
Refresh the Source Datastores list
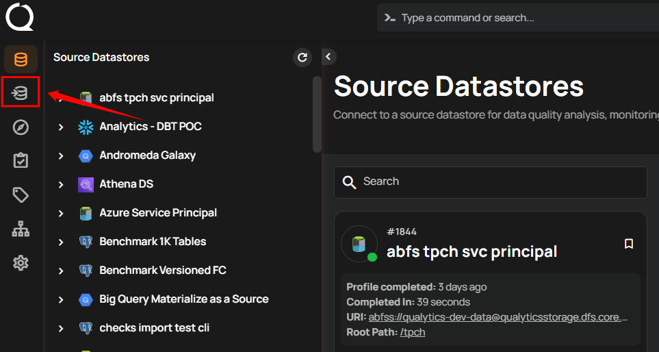click(302, 58)
